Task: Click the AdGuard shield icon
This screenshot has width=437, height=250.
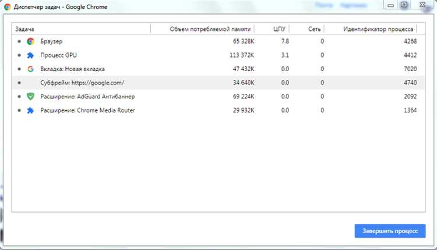Action: [x=30, y=96]
